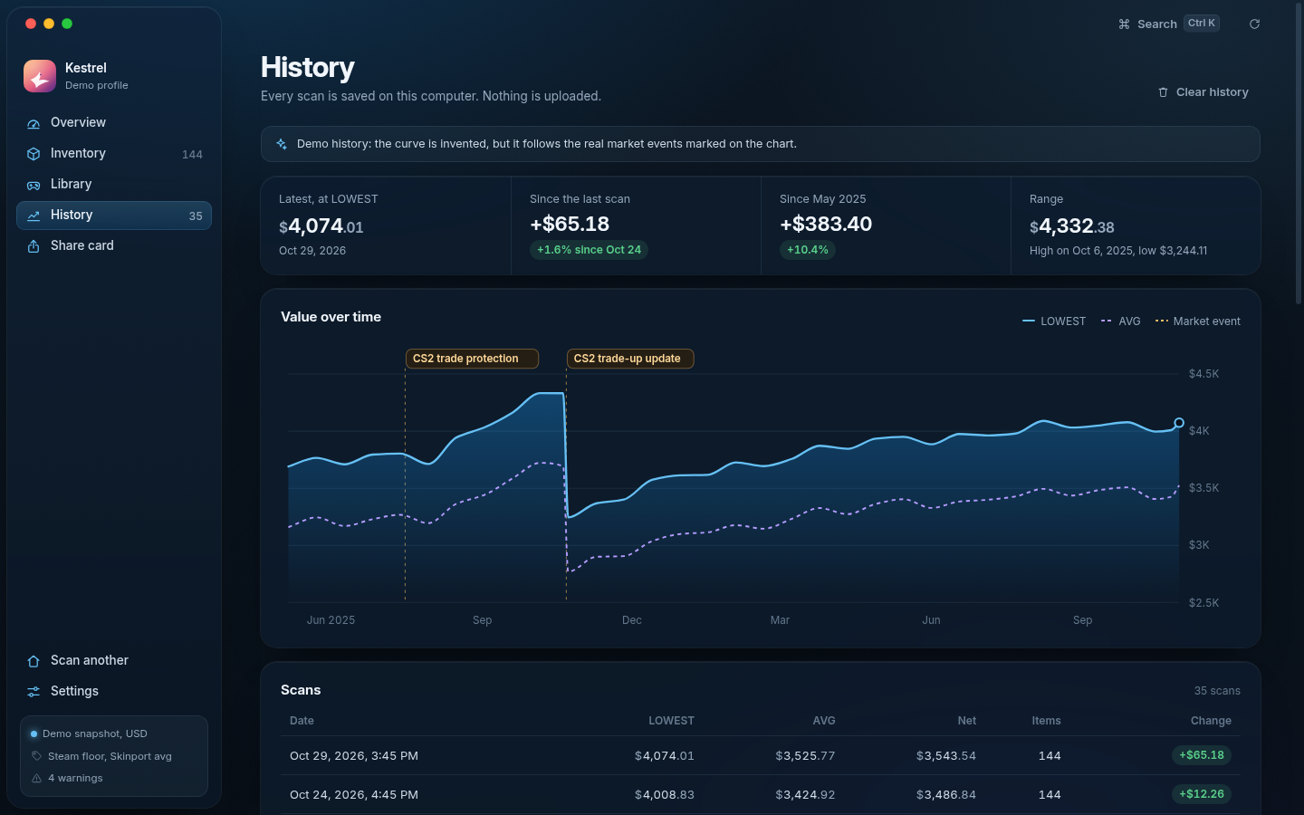This screenshot has width=1304, height=815.
Task: Click the latest data point on chart
Action: 1179,423
